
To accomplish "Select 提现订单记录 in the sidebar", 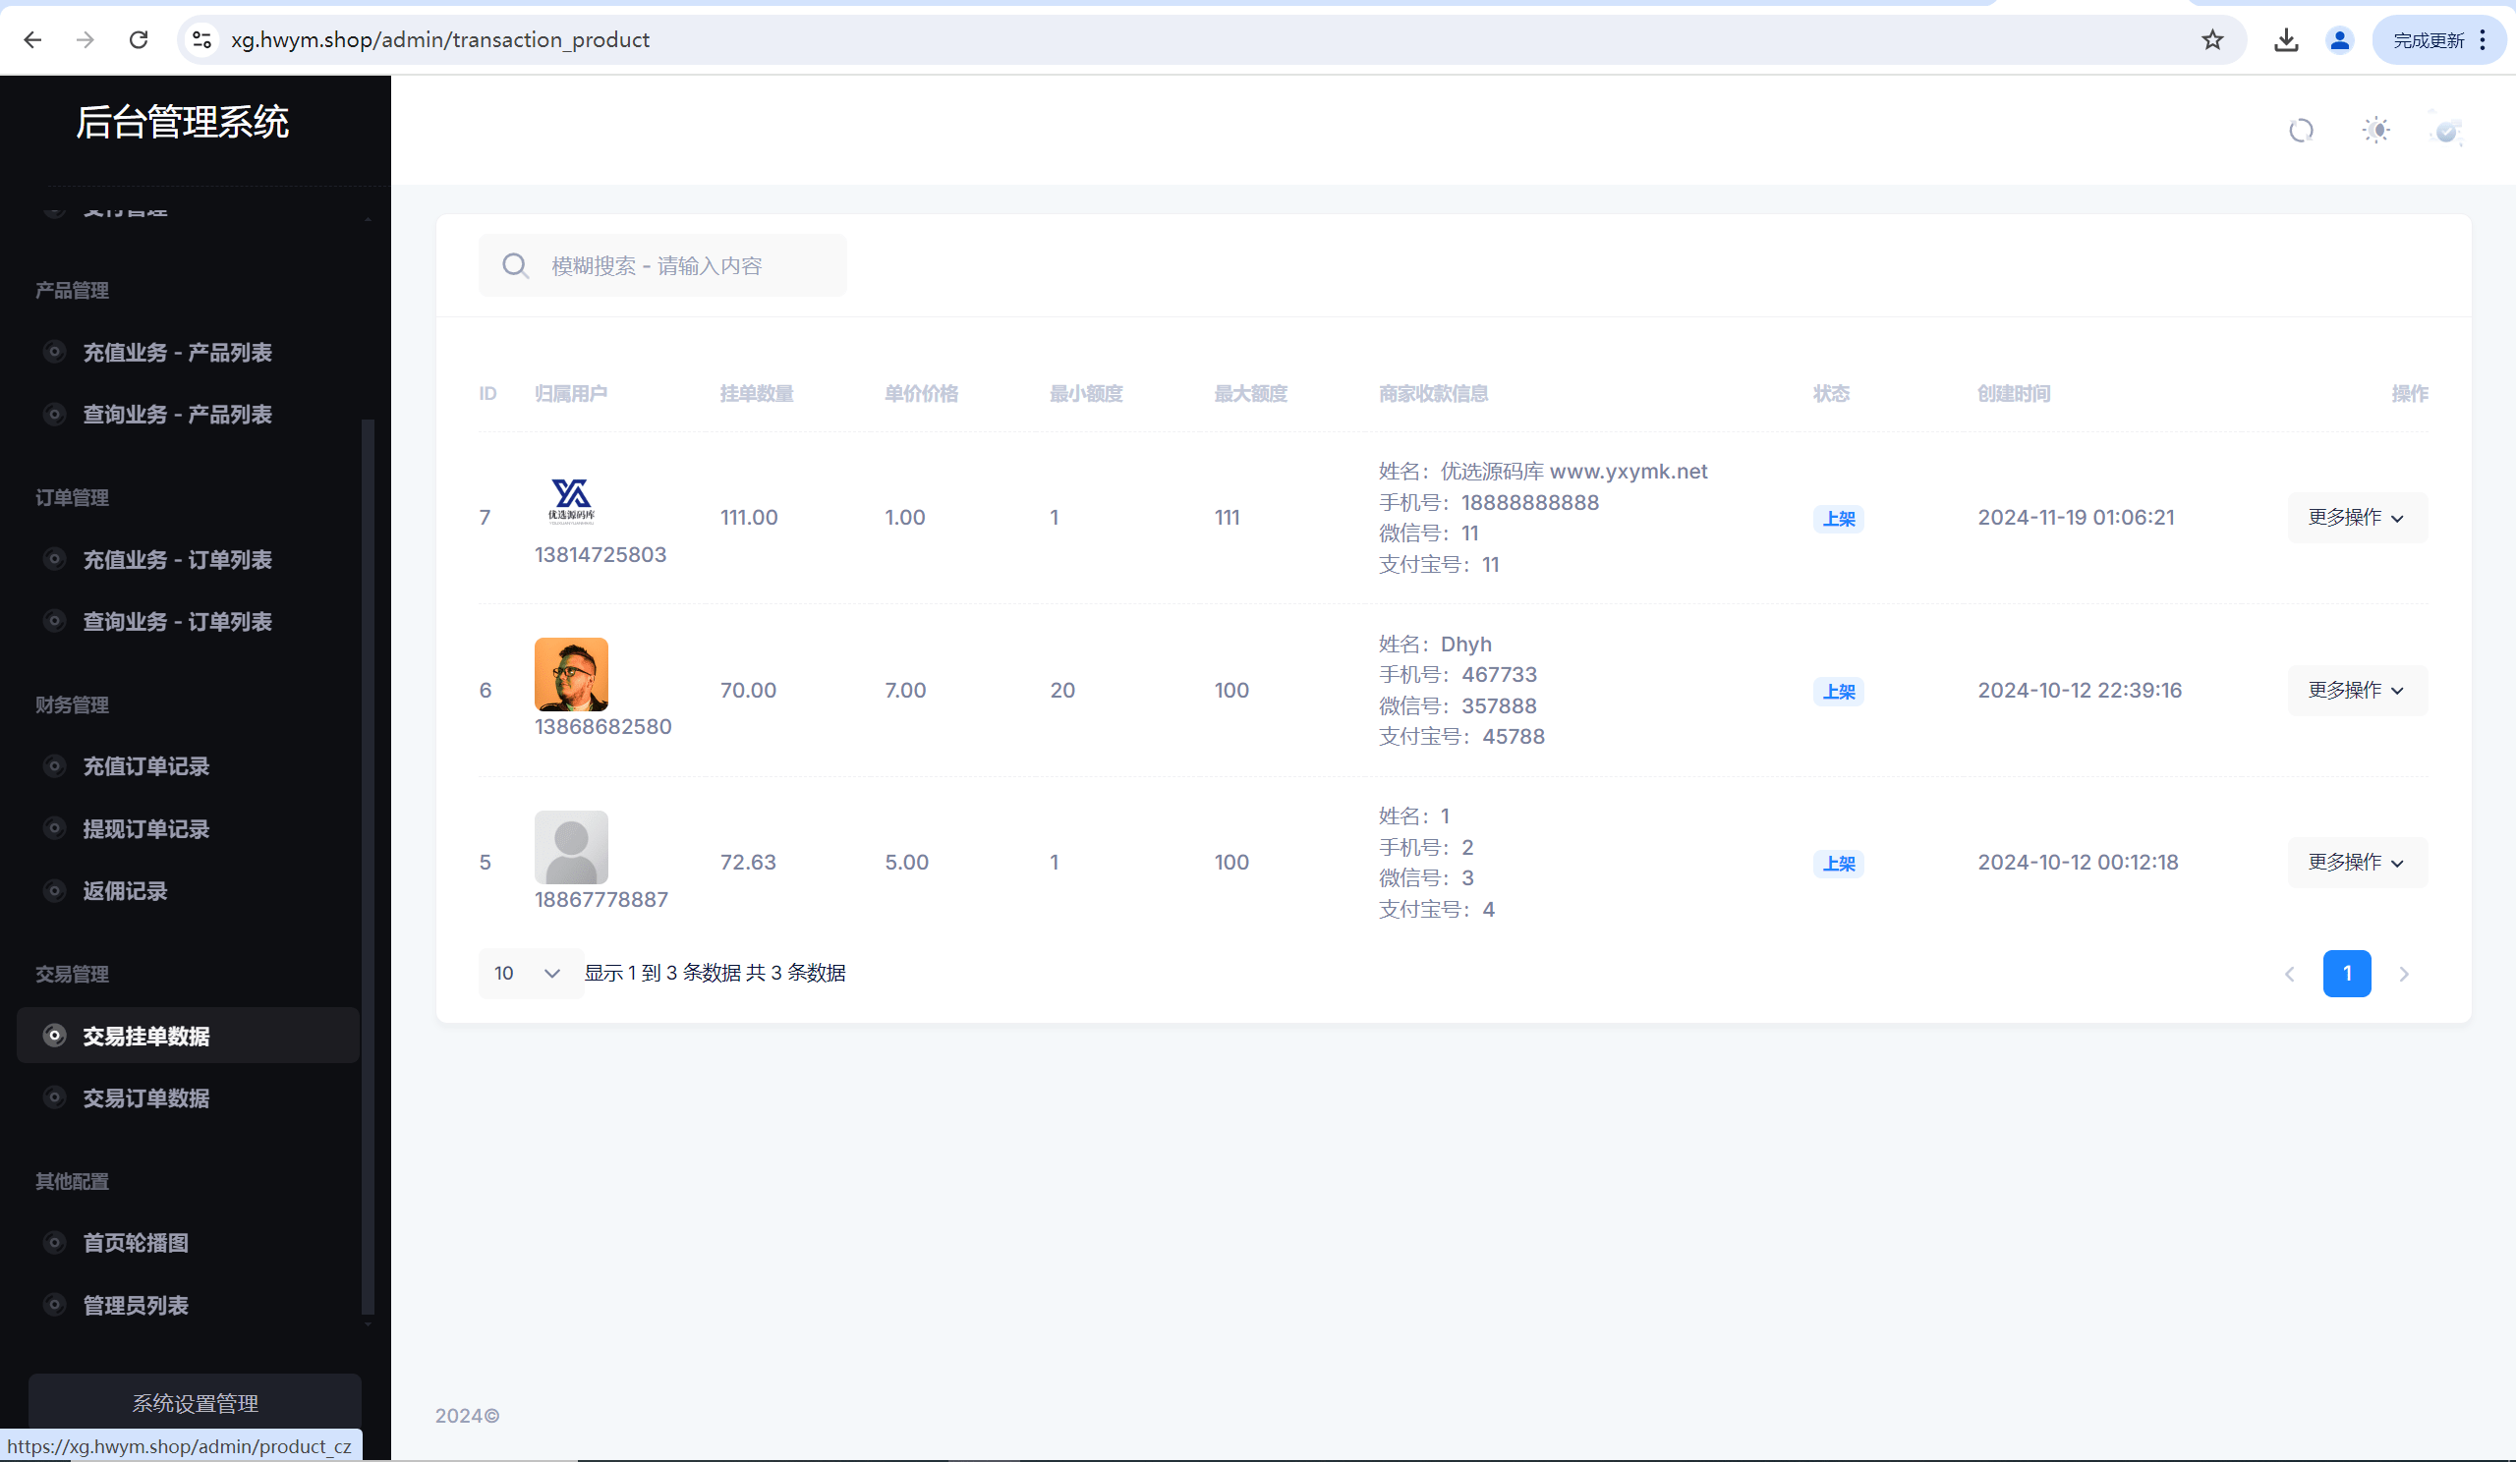I will click(x=145, y=828).
